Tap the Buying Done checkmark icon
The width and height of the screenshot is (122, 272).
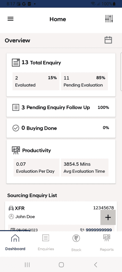click(16, 128)
